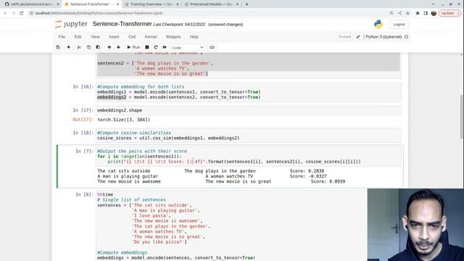464x261 pixels.
Task: Open the command palette keyboard icon
Action: click(212, 47)
